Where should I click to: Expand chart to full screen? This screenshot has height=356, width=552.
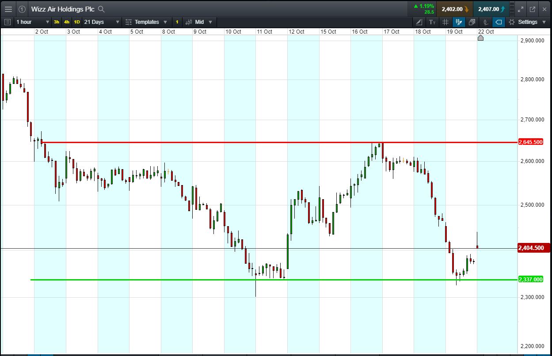point(520,9)
